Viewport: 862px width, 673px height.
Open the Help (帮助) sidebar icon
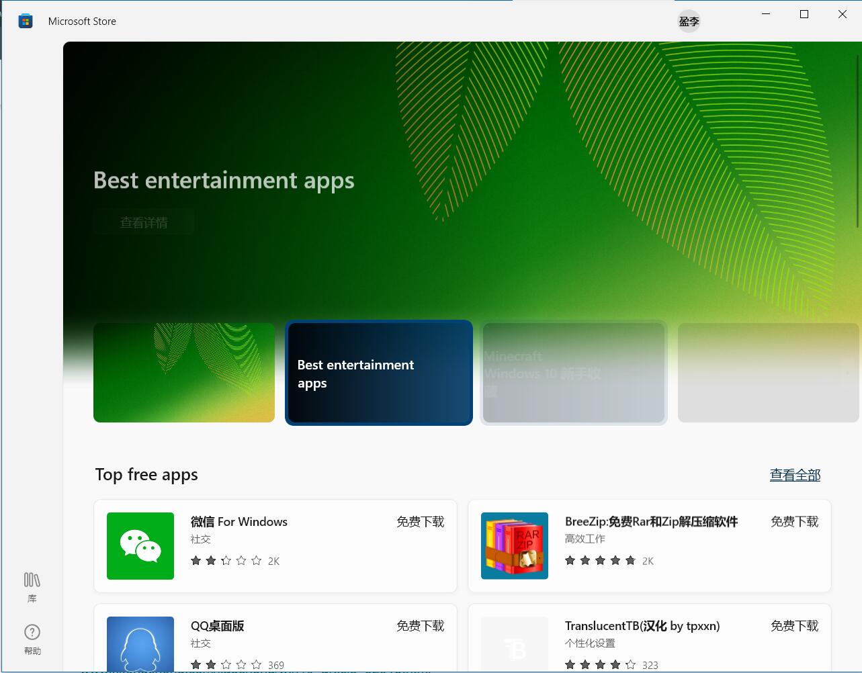32,639
